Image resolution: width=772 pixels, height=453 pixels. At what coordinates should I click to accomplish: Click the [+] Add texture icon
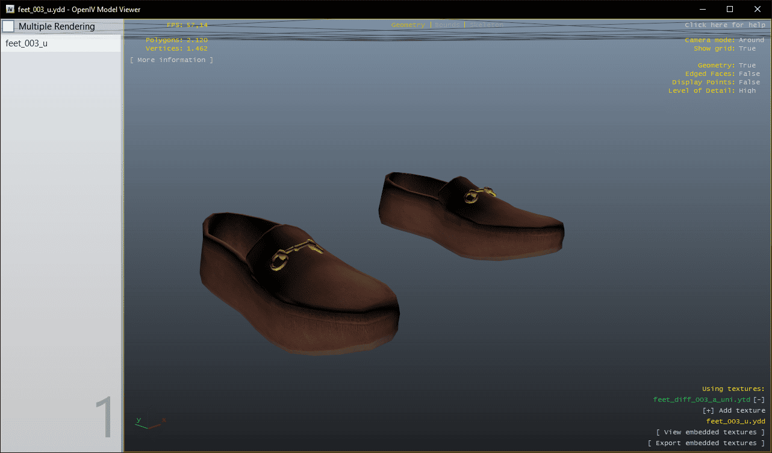[708, 410]
